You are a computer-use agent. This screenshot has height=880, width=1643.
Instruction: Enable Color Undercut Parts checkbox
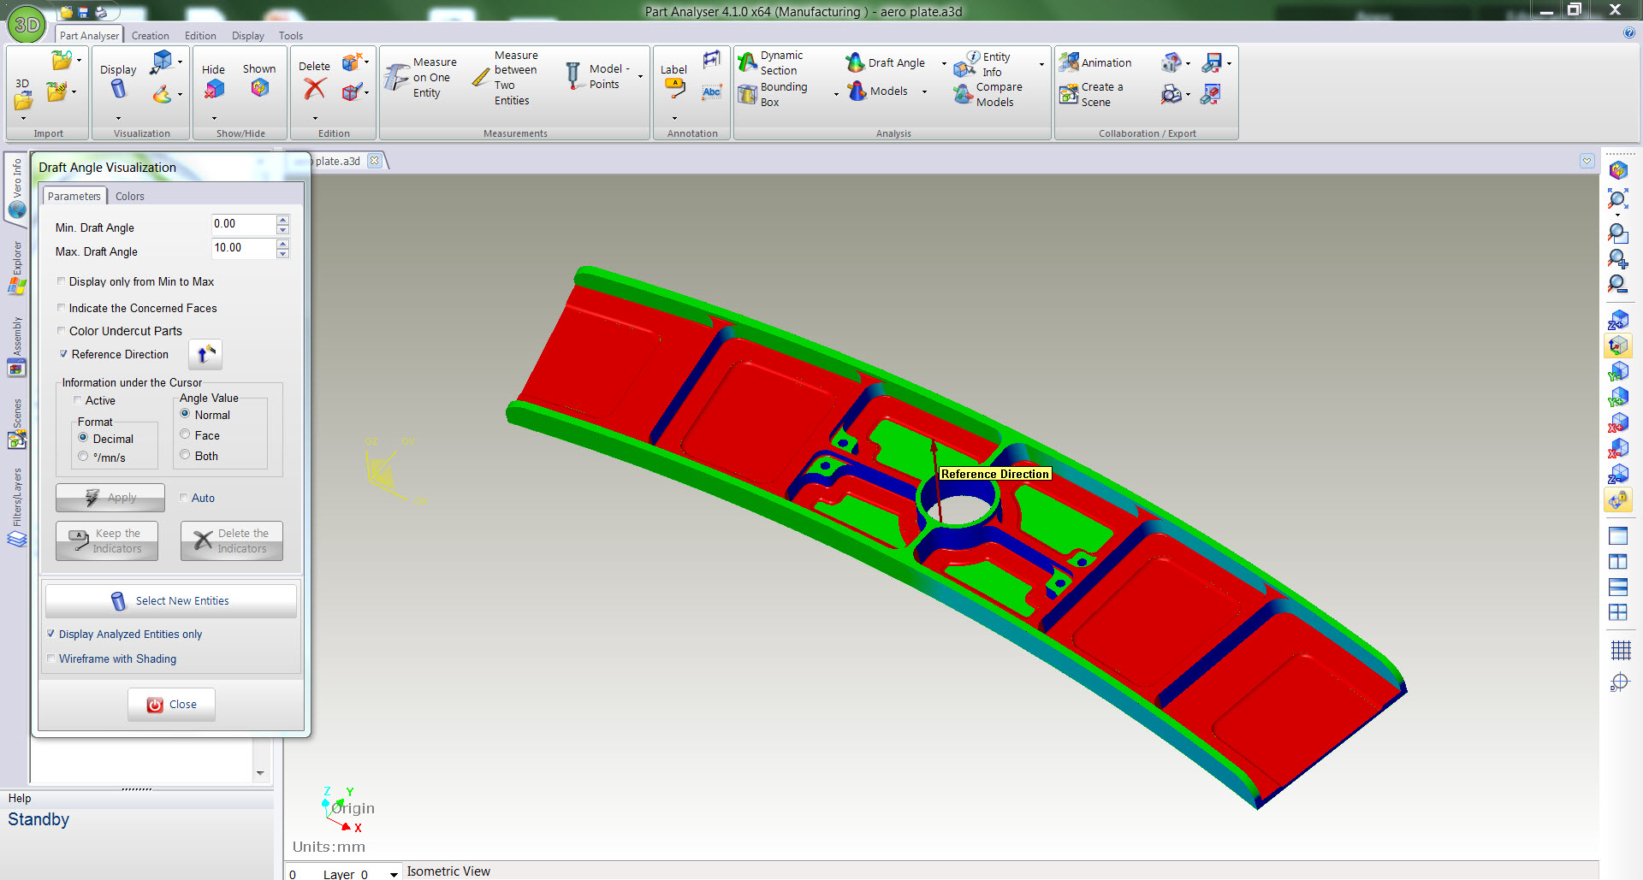(x=62, y=331)
